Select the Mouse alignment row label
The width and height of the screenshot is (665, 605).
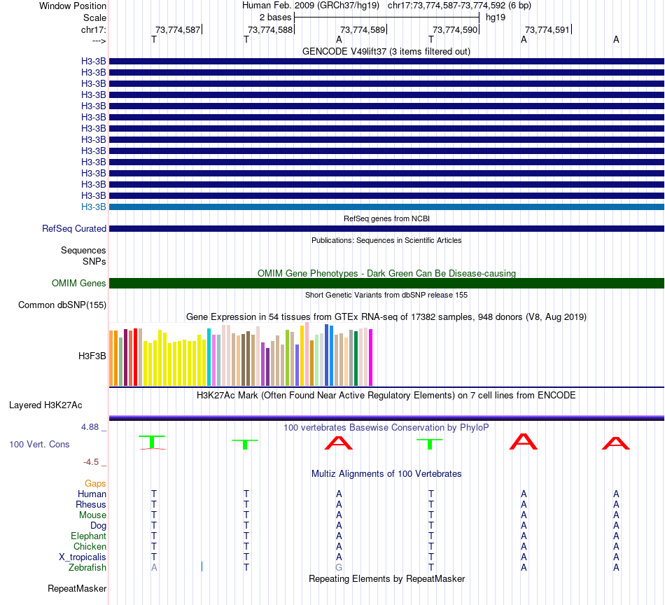[x=92, y=515]
